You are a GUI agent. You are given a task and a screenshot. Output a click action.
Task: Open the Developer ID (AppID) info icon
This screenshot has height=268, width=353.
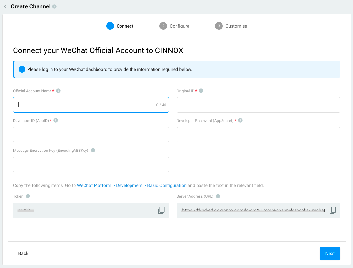pyautogui.click(x=56, y=120)
